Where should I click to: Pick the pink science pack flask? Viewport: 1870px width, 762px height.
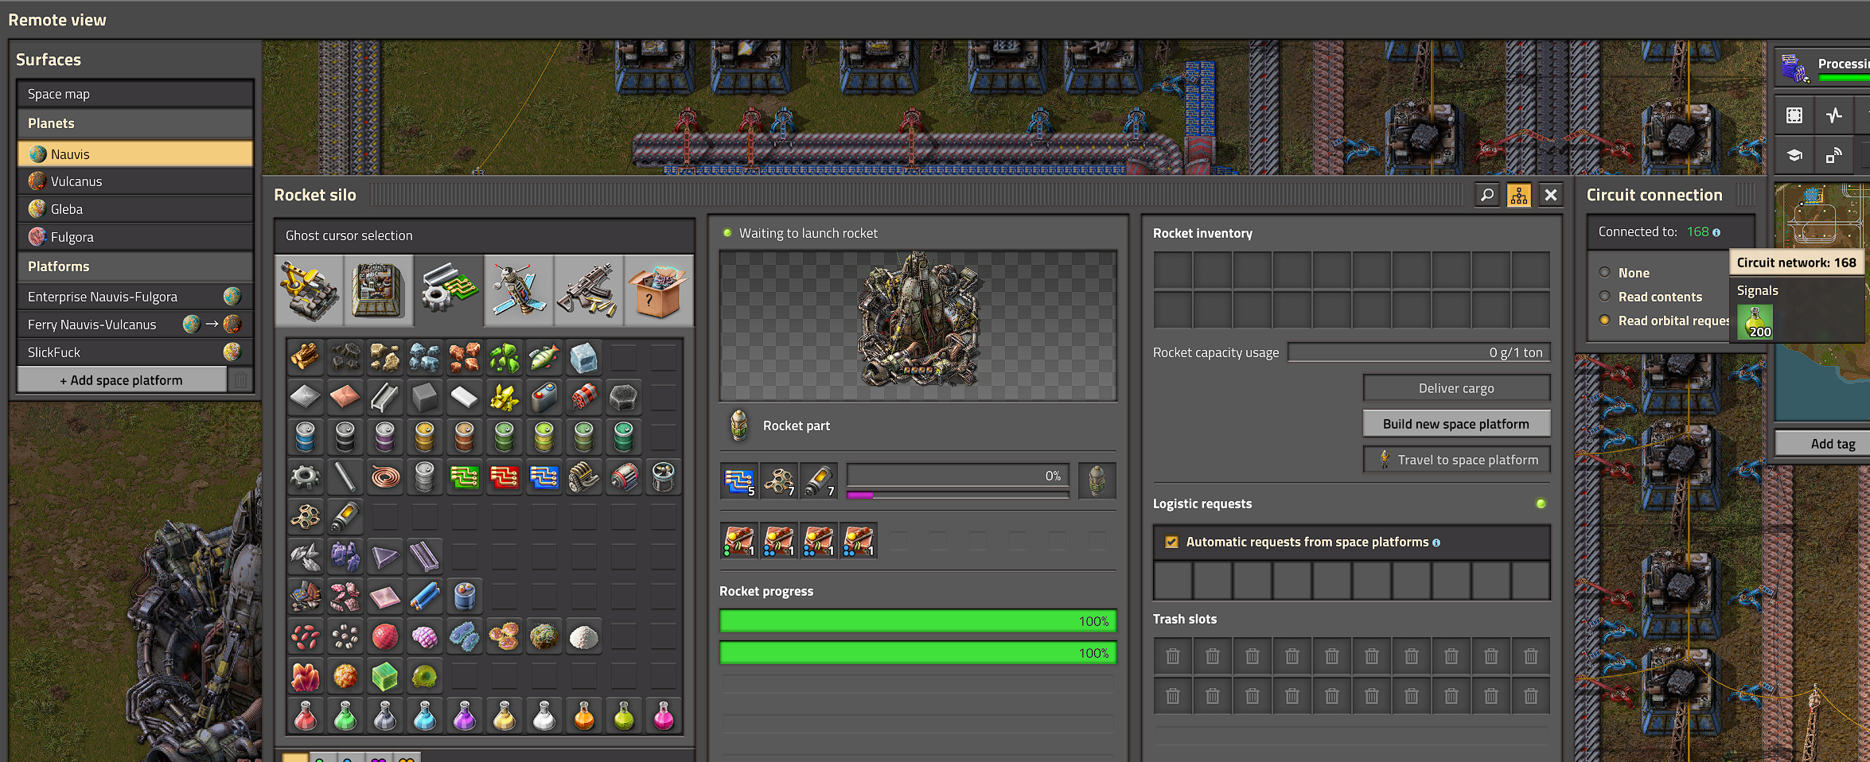click(664, 716)
